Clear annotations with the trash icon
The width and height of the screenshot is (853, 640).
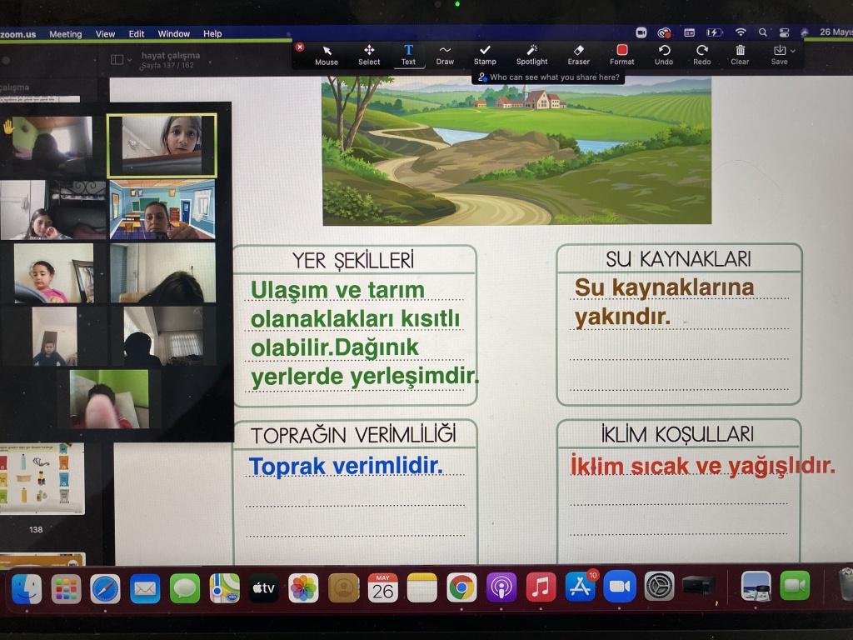[x=740, y=55]
